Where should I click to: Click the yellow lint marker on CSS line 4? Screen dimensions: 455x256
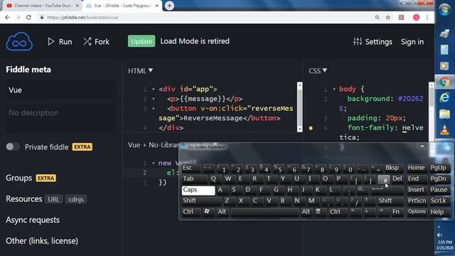pyautogui.click(x=311, y=128)
